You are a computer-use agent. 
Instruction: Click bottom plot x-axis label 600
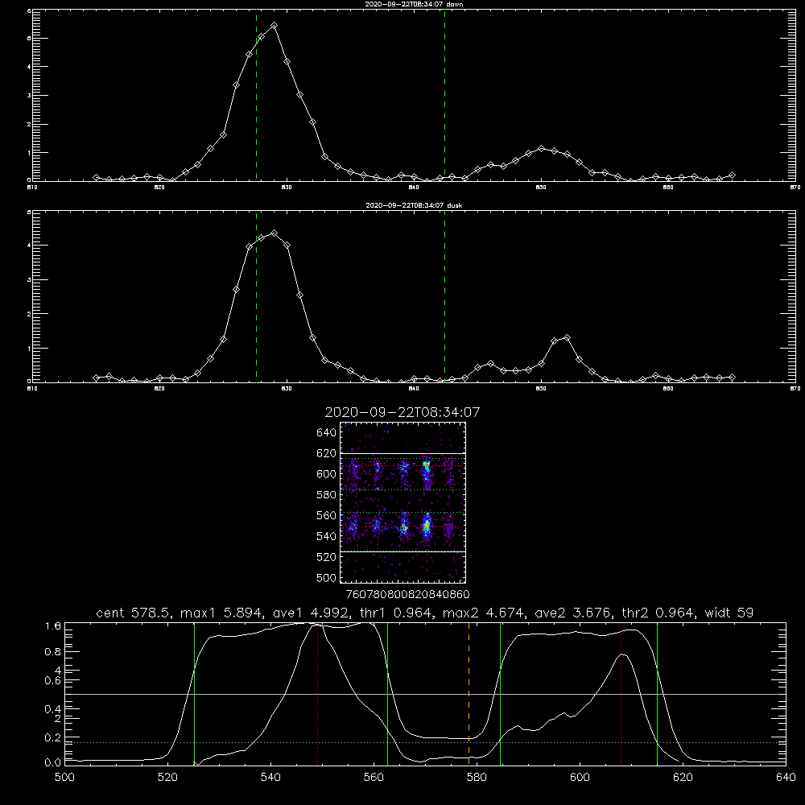580,778
